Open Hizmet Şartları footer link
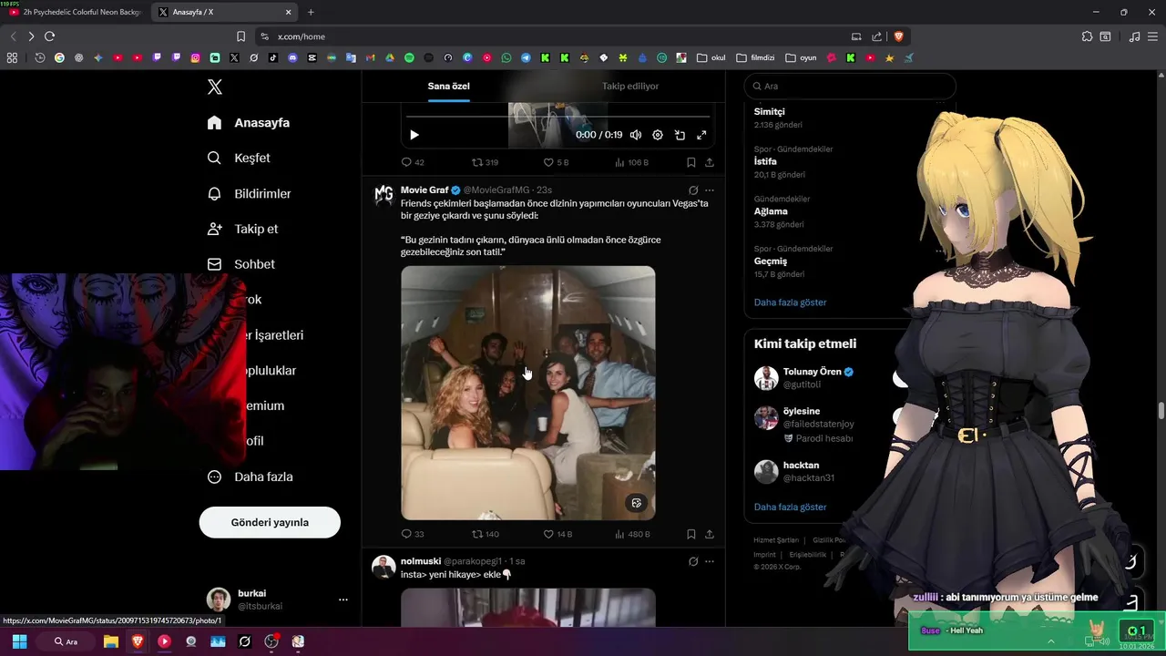Image resolution: width=1166 pixels, height=656 pixels. (775, 540)
